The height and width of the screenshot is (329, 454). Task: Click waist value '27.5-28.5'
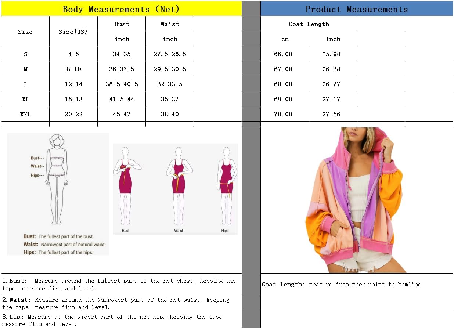(x=170, y=54)
